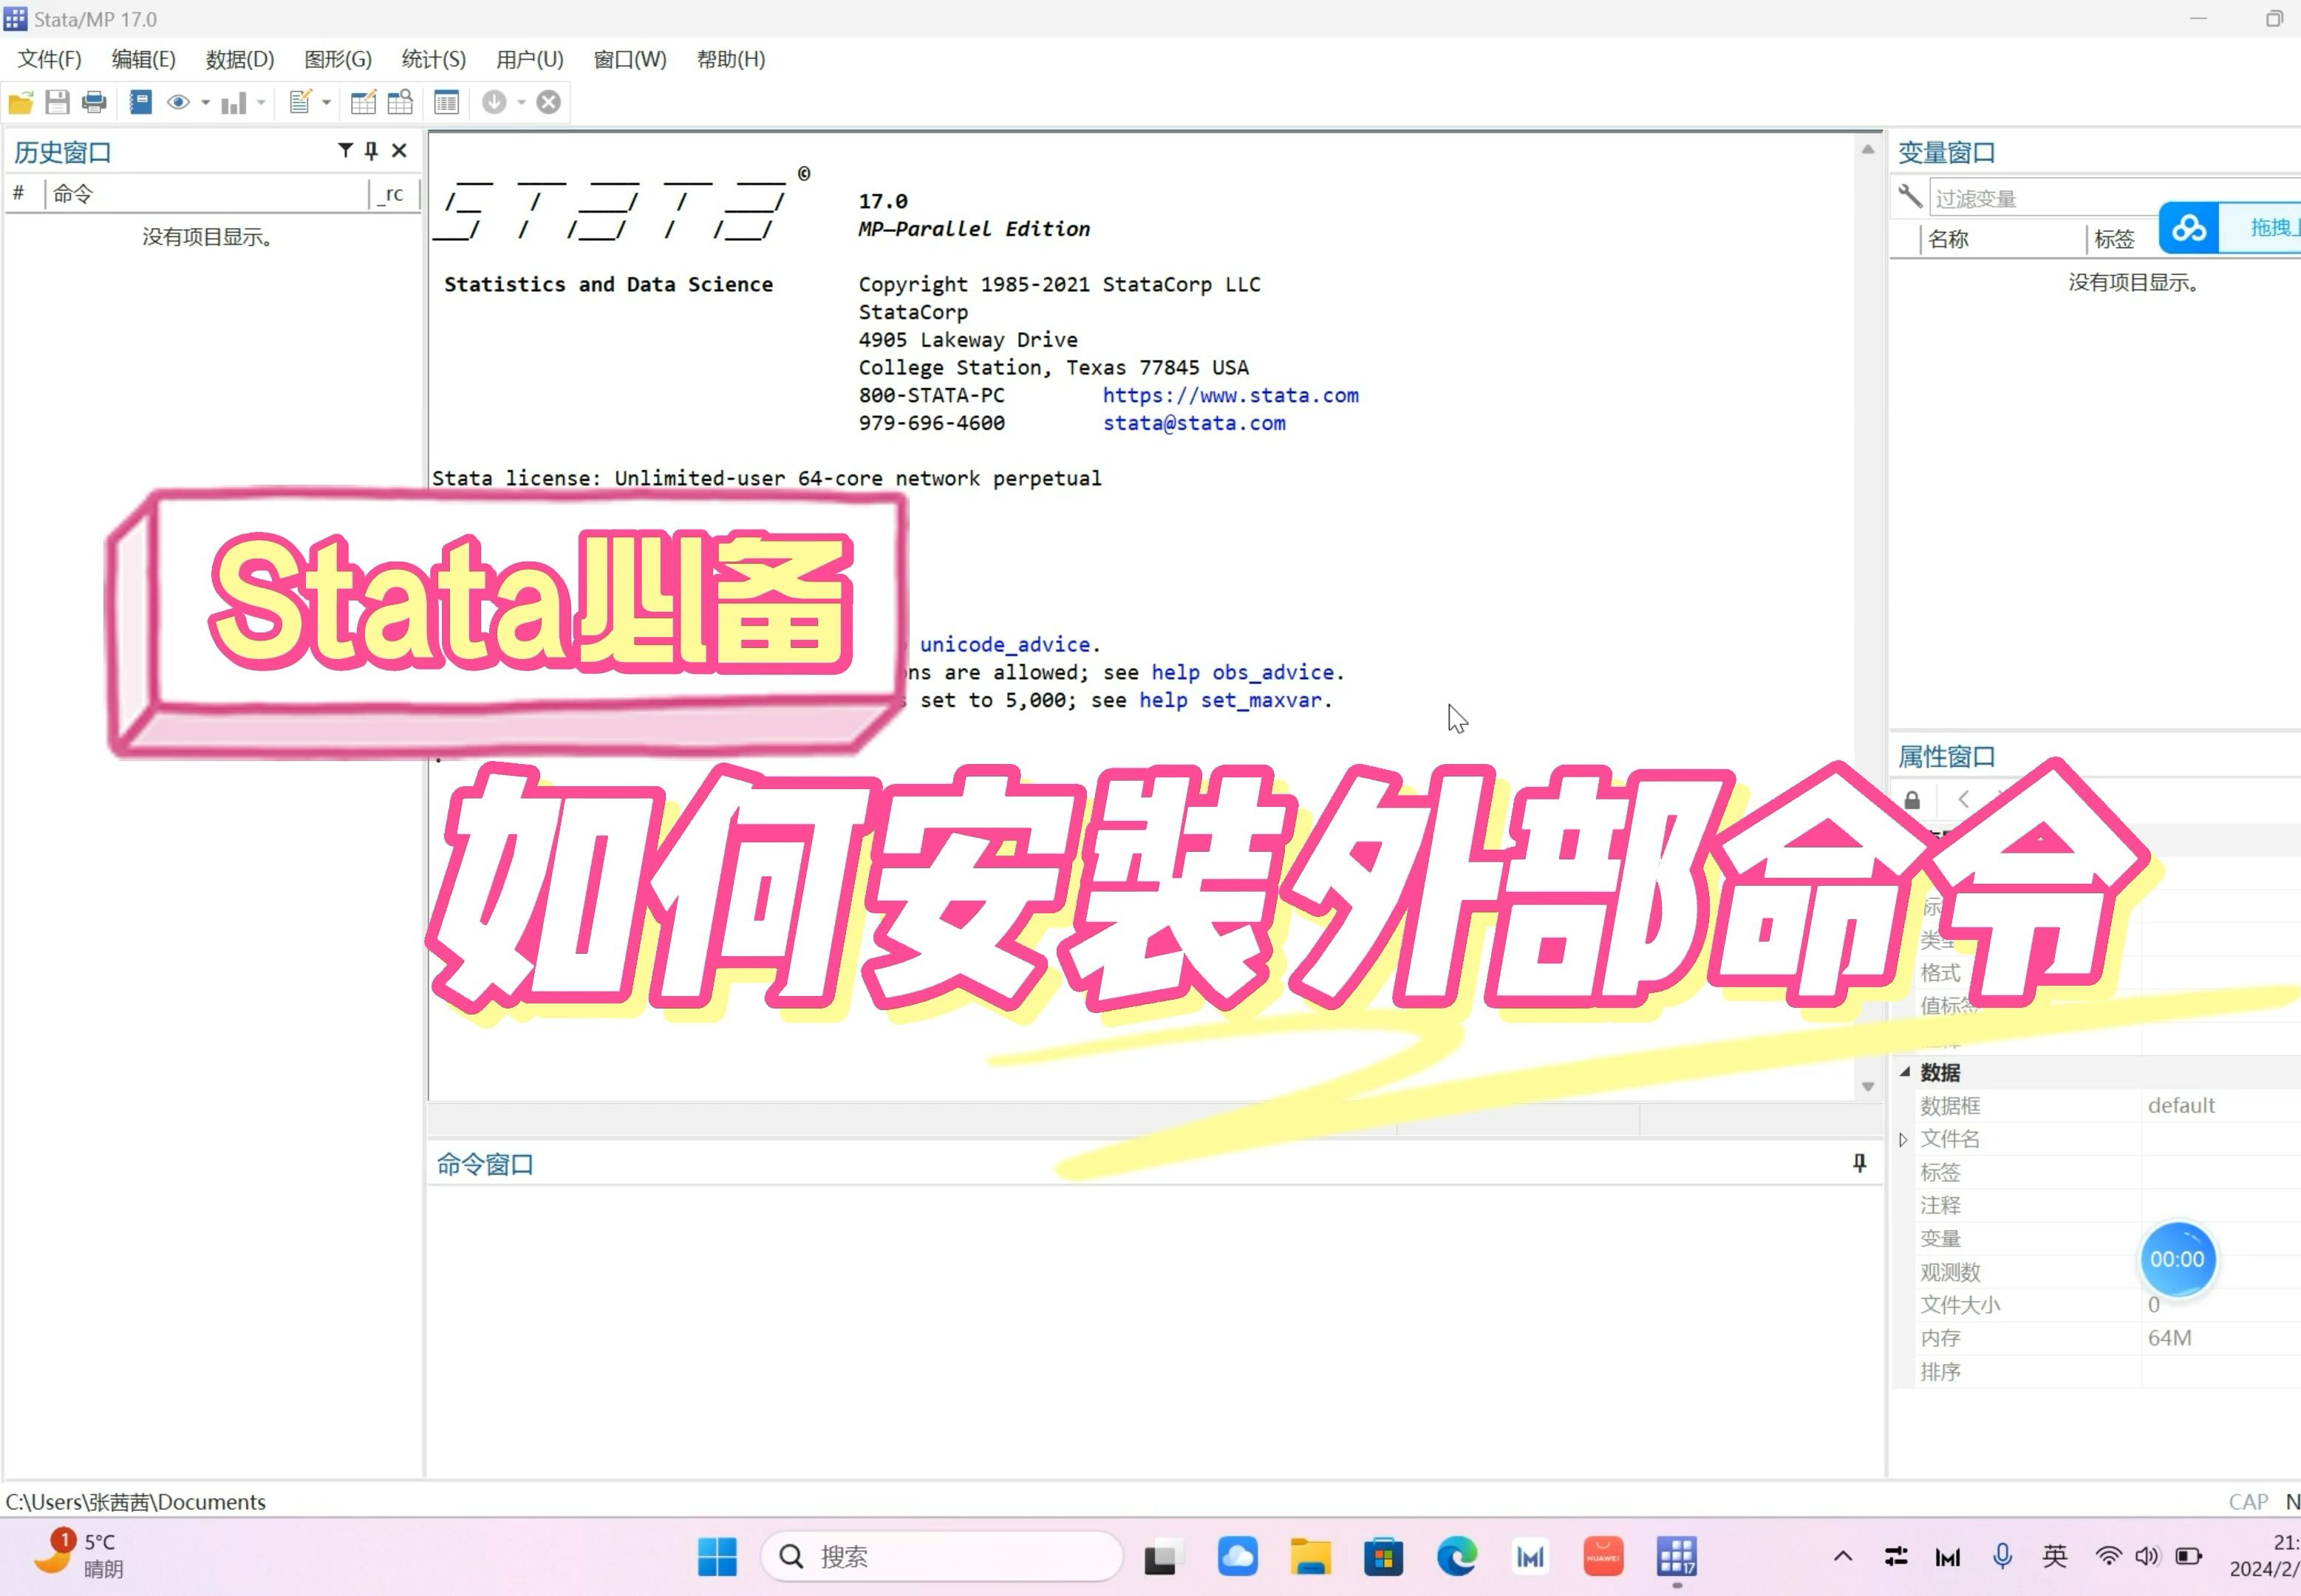Toggle the lock icon in 属性窗口
This screenshot has width=2301, height=1596.
coord(1912,800)
